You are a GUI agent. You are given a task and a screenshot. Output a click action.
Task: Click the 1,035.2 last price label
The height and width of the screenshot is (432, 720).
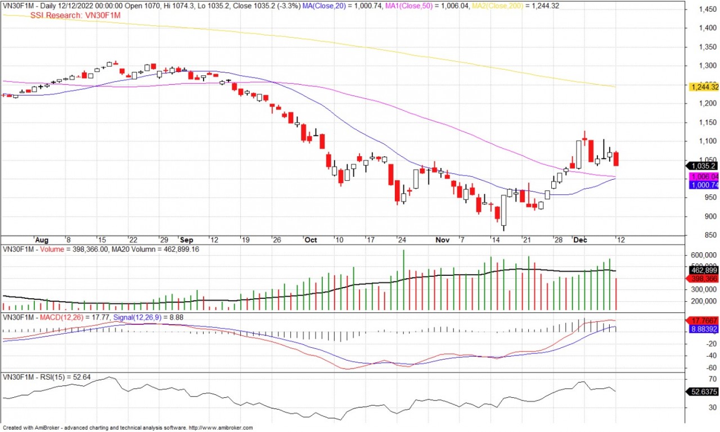[x=704, y=166]
